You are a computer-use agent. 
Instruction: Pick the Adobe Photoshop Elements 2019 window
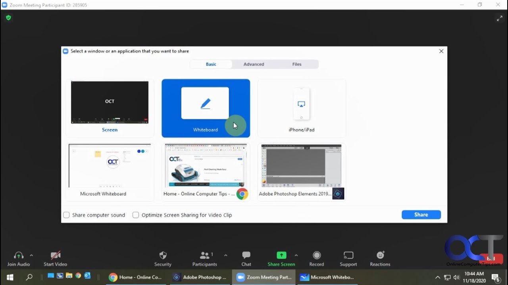[x=302, y=172]
